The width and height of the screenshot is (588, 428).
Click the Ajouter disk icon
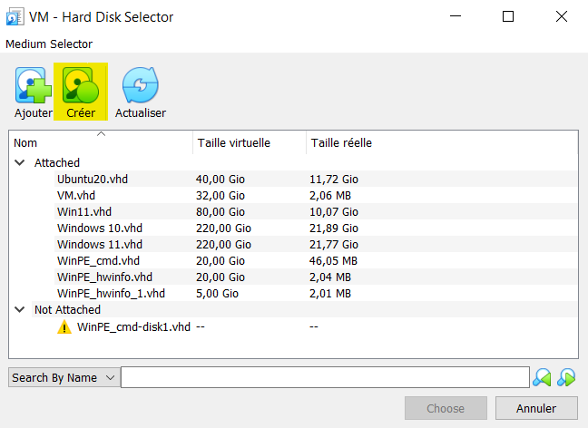point(33,85)
